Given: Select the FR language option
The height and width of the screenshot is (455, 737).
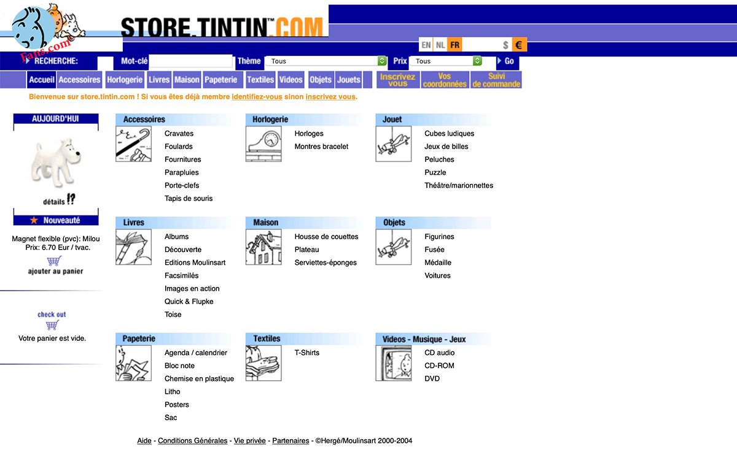Looking at the screenshot, I should [454, 45].
